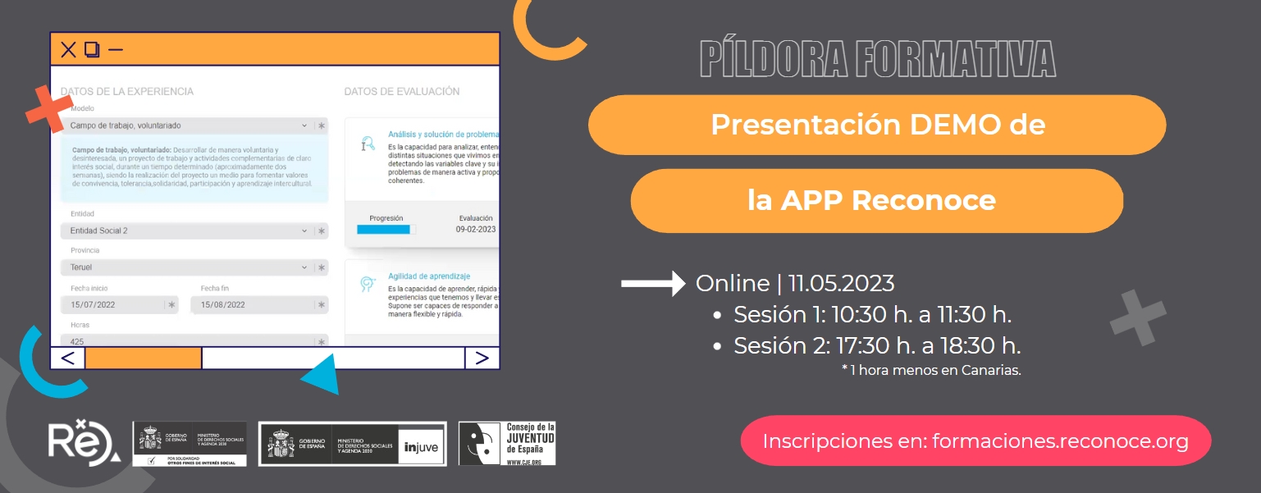Click the 'Agilidad de aprendizaje' card title
Image resolution: width=1261 pixels, height=493 pixels.
[x=429, y=276]
